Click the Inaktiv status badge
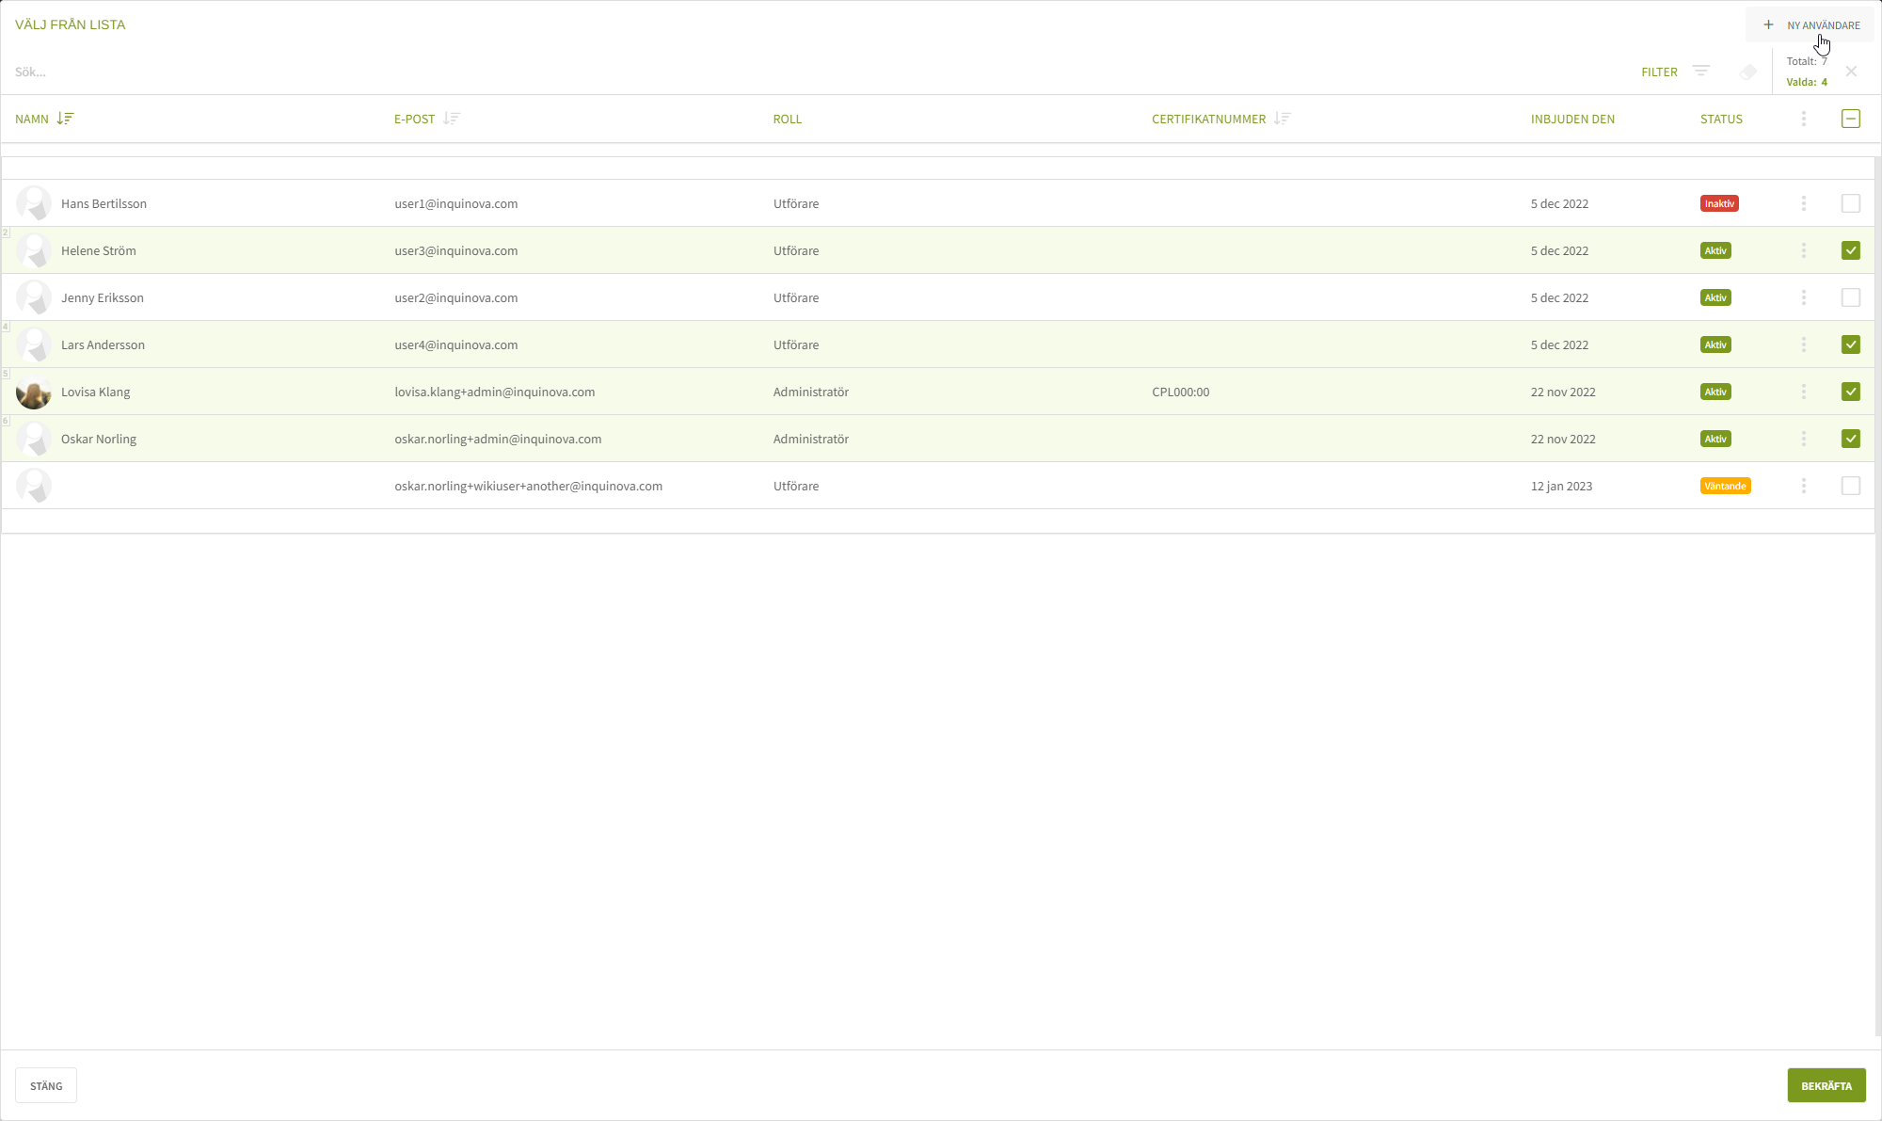This screenshot has height=1121, width=1882. [1719, 203]
